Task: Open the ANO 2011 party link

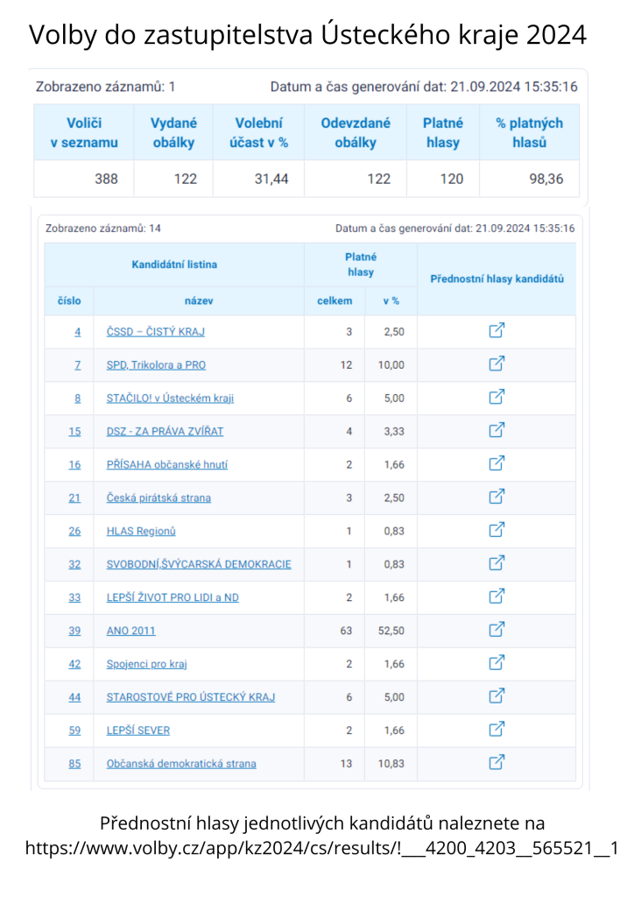Action: pyautogui.click(x=131, y=631)
